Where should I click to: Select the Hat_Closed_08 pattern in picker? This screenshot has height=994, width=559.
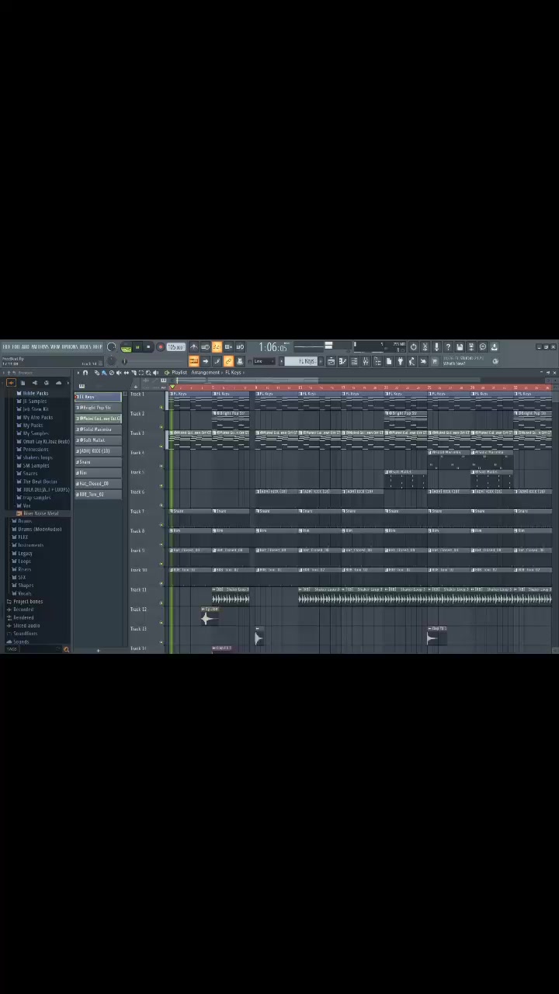94,484
